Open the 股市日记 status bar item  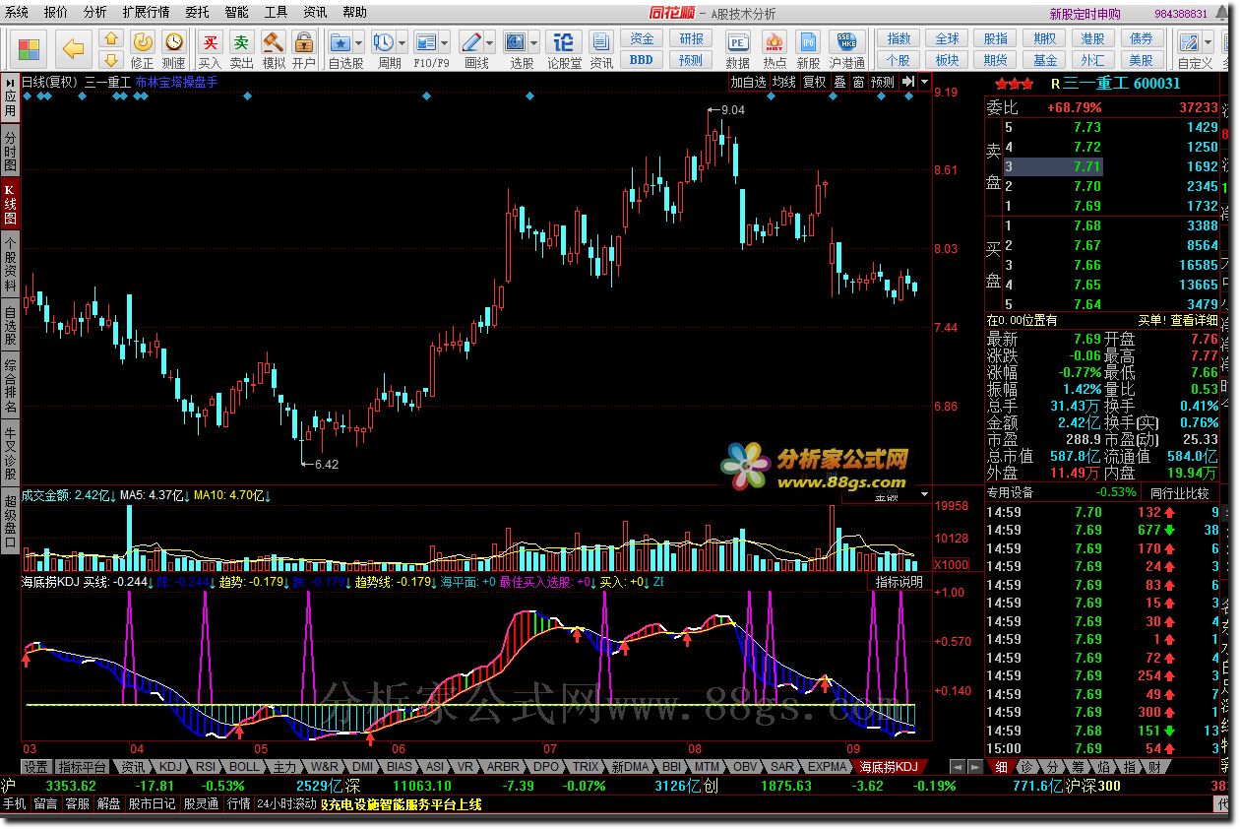click(153, 803)
